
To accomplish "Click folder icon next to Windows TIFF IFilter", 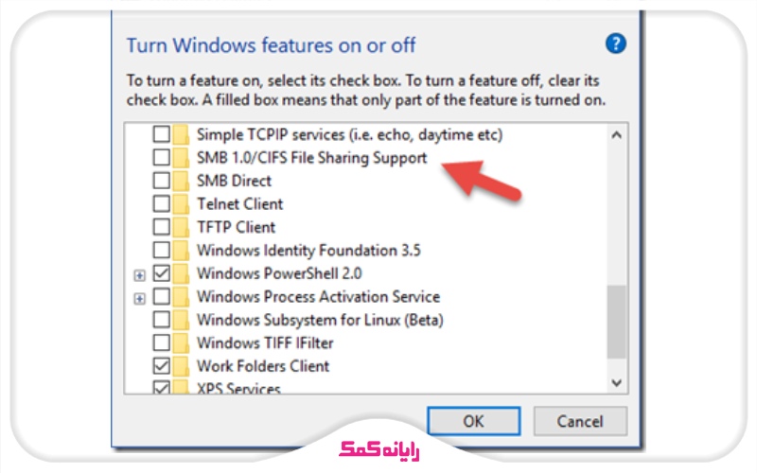I will coord(182,342).
